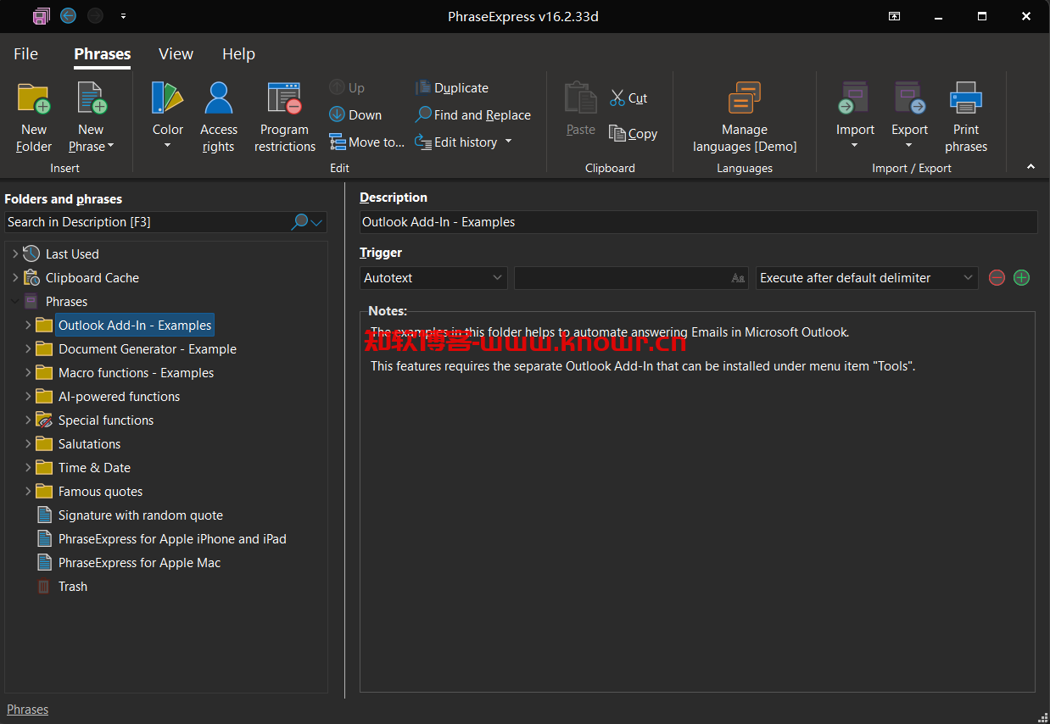Viewport: 1050px width, 724px height.
Task: Select the Trash item
Action: tap(73, 587)
